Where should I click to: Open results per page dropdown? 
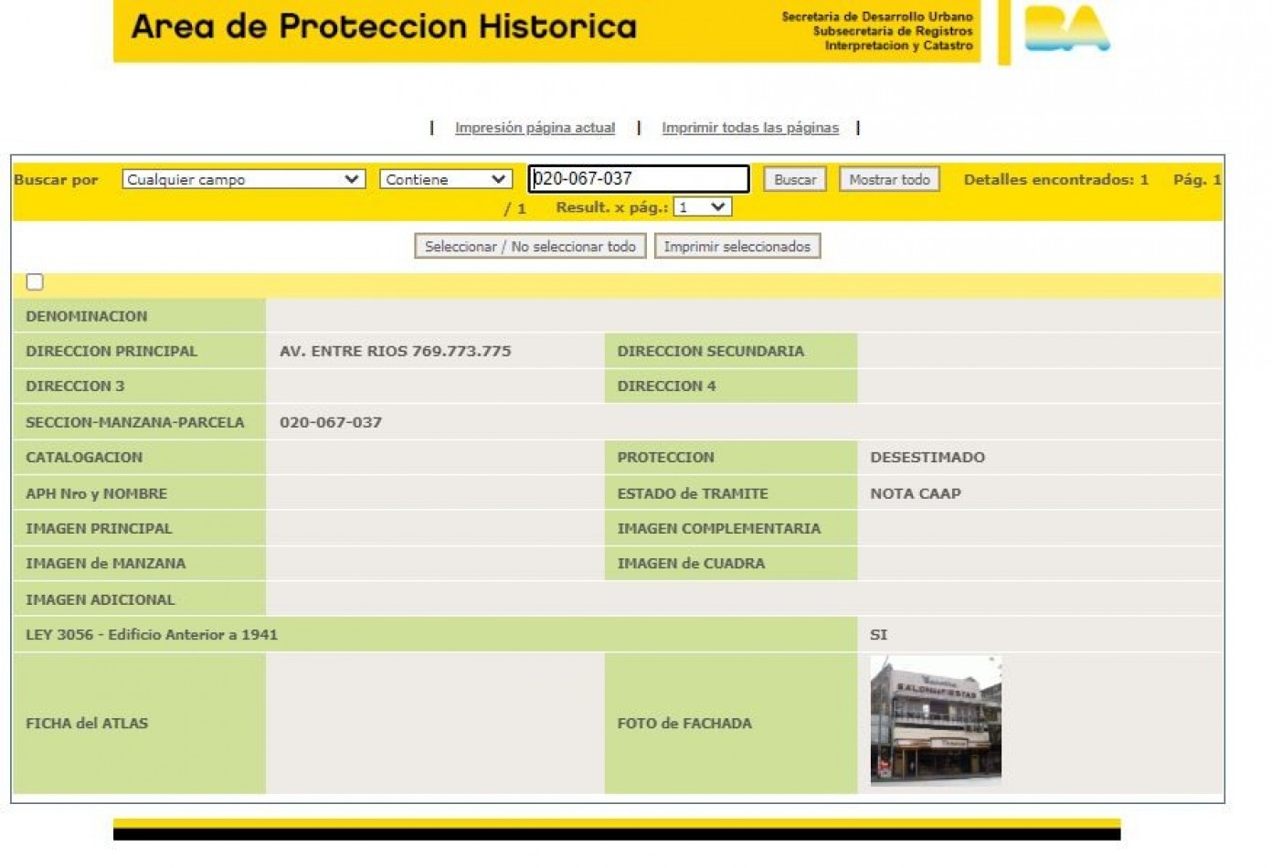(x=702, y=207)
